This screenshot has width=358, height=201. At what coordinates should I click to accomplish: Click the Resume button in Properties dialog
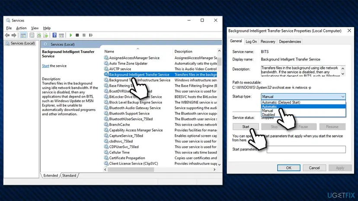pyautogui.click(x=332, y=127)
